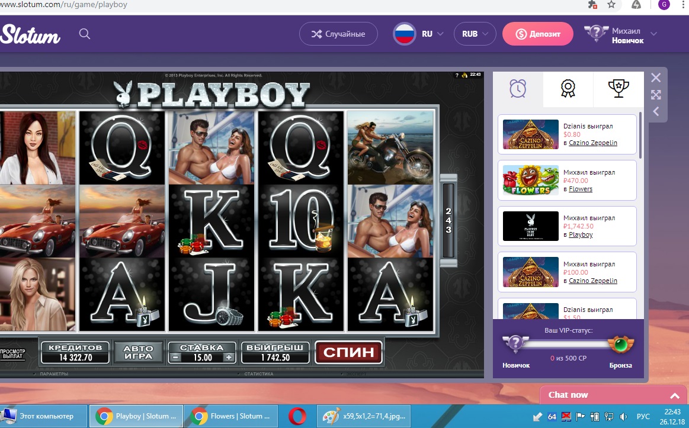This screenshot has height=428, width=689.
Task: Switch to the alarm clock recent-wins tab
Action: point(518,89)
